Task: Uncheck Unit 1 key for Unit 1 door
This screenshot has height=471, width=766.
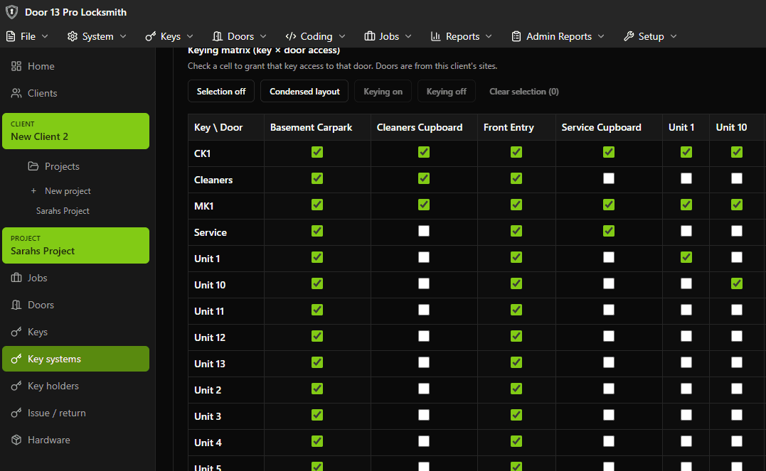Action: click(x=686, y=257)
